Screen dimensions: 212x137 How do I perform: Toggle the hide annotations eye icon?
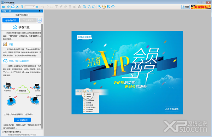[x=75, y=7]
